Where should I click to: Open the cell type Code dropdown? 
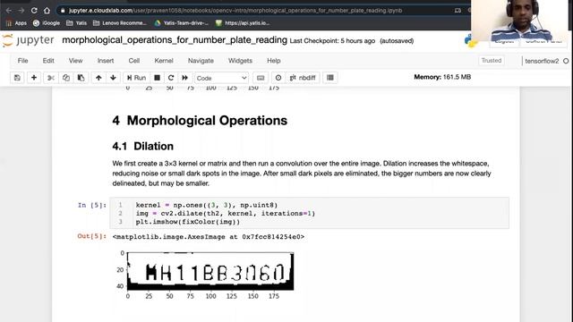click(221, 78)
